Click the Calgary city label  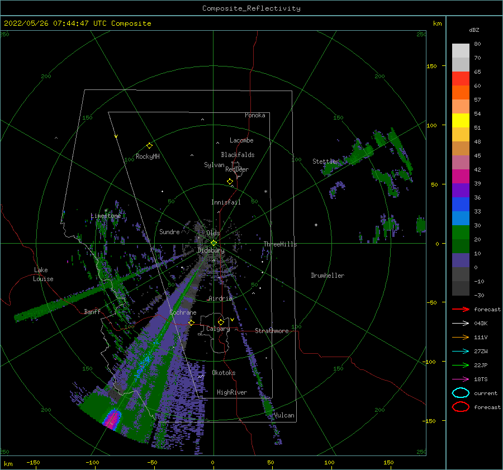(x=218, y=329)
